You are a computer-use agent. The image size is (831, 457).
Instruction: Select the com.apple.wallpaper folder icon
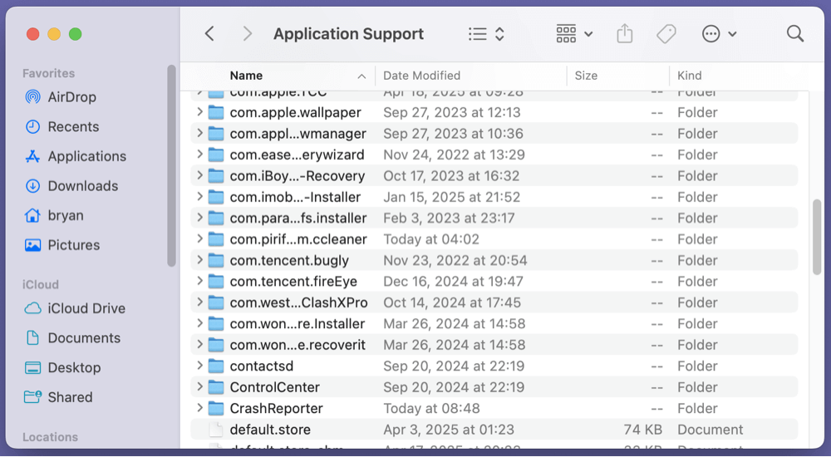click(x=216, y=112)
